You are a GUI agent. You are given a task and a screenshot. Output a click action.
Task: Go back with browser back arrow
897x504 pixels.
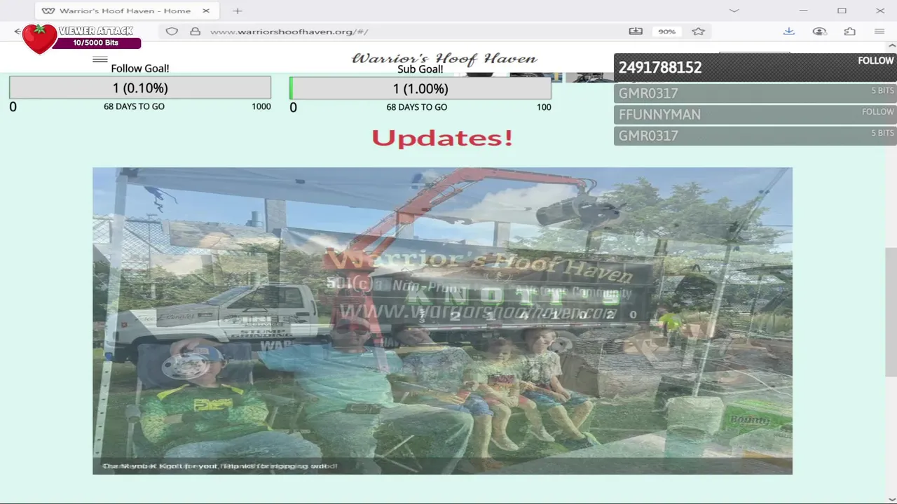[x=18, y=31]
